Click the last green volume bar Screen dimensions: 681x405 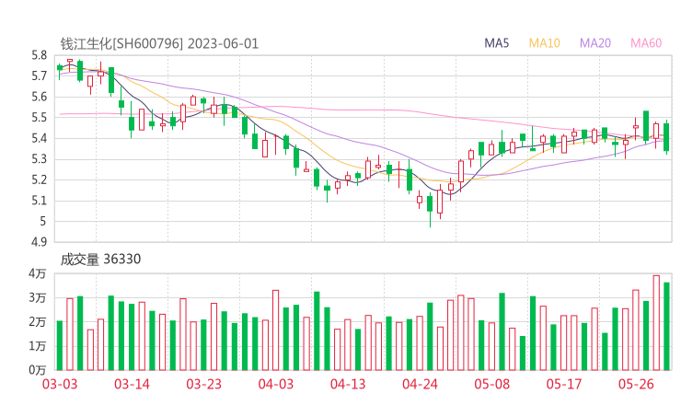pyautogui.click(x=666, y=327)
